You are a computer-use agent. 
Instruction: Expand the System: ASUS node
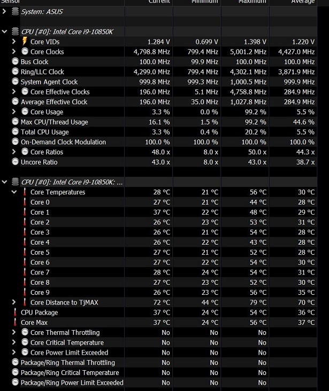(x=5, y=11)
